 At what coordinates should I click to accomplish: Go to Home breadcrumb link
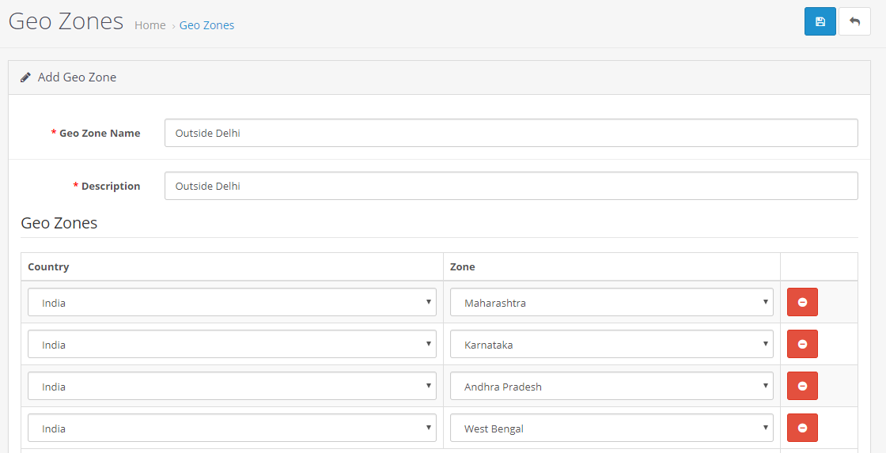[150, 25]
